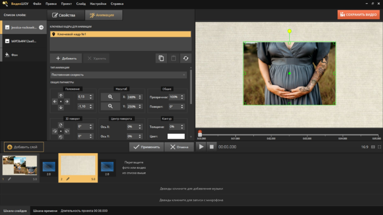Open the Постоянная скорость animation type dropdown
The width and height of the screenshot is (383, 215).
(118, 75)
